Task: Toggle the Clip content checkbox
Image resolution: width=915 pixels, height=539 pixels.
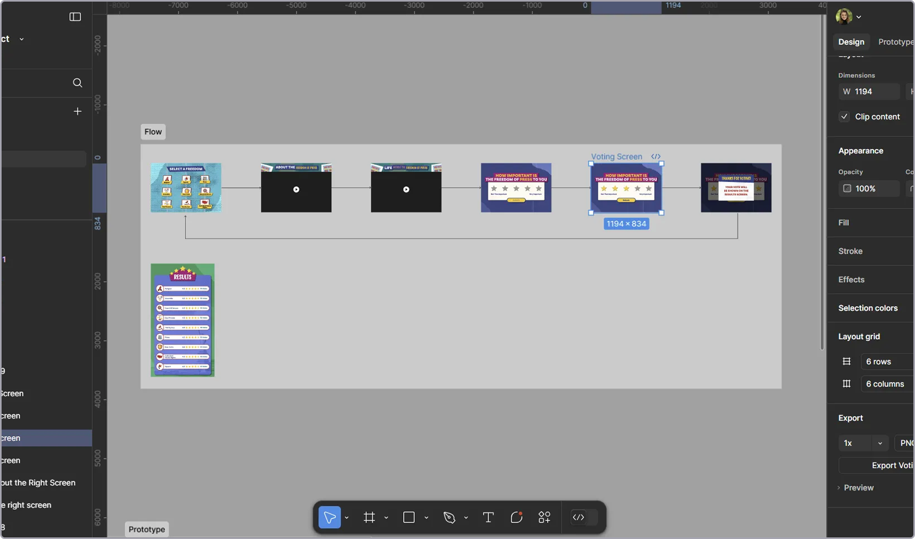Action: click(x=844, y=117)
